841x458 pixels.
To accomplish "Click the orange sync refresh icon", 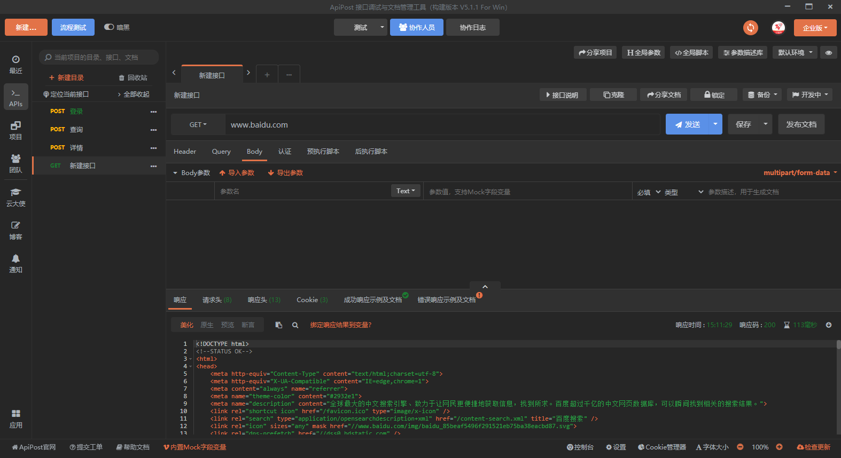I will click(750, 28).
